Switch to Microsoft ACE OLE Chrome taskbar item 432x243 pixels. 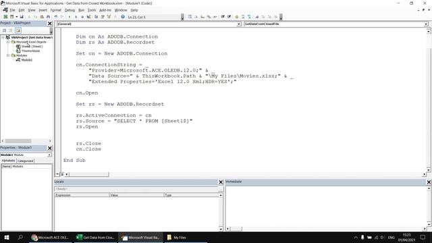point(50,237)
